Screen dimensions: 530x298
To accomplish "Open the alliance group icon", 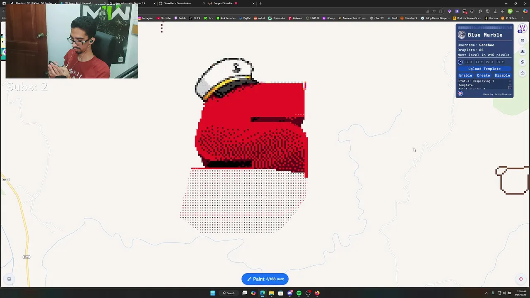I will (x=523, y=51).
